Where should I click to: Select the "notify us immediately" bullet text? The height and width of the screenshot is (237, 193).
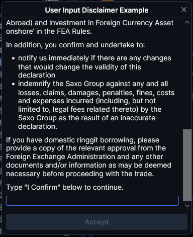click(94, 66)
